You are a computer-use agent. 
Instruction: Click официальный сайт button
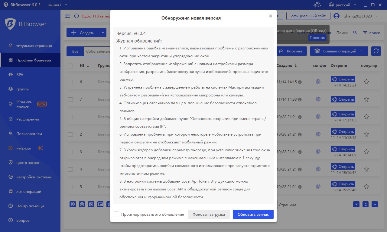click(308, 16)
